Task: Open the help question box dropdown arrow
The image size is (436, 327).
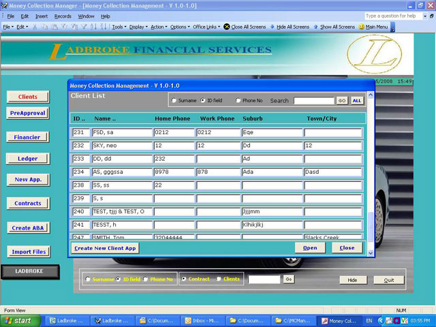Action: click(x=424, y=16)
